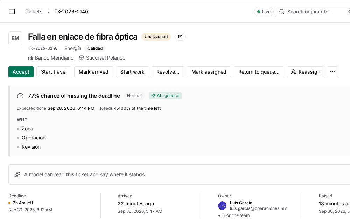The width and height of the screenshot is (350, 219).
Task: Go to Tickets breadcrumb
Action: click(x=34, y=12)
